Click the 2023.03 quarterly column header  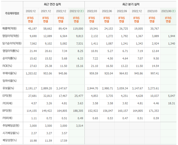pyautogui.click(x=152, y=11)
